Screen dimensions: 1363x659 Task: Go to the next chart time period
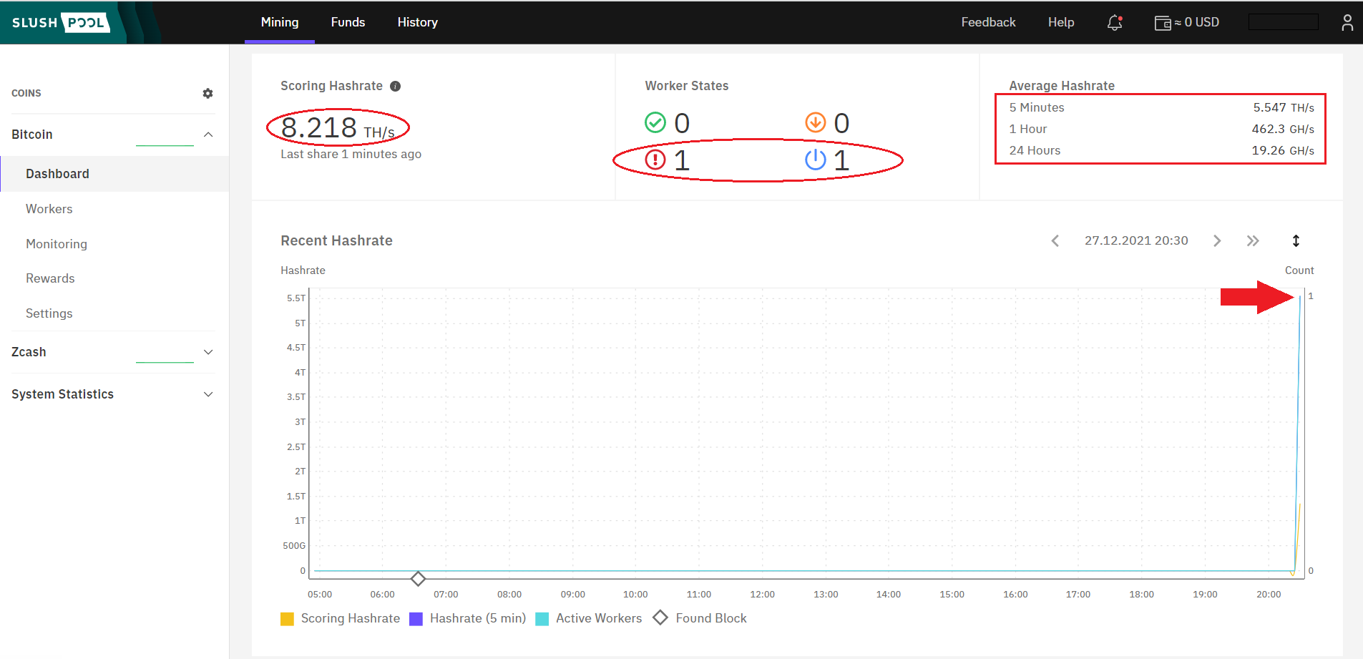[1217, 240]
